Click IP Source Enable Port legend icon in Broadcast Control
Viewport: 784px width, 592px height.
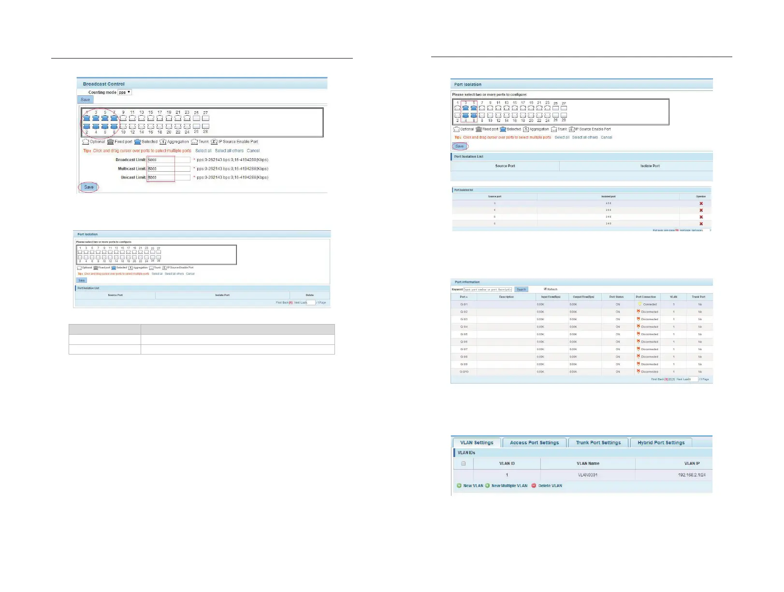214,142
